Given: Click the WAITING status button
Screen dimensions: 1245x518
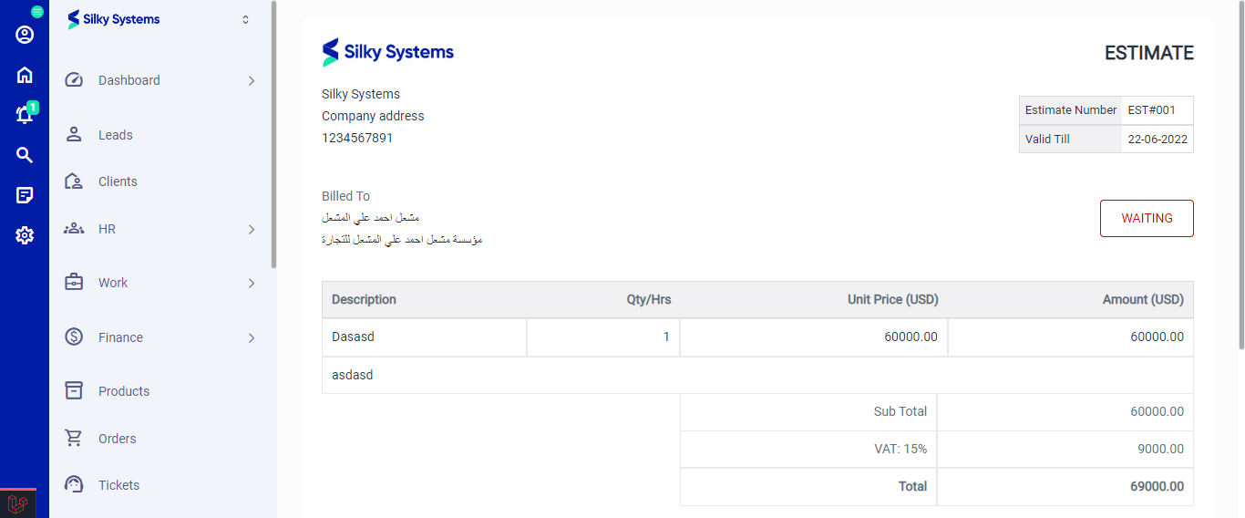Looking at the screenshot, I should 1147,218.
